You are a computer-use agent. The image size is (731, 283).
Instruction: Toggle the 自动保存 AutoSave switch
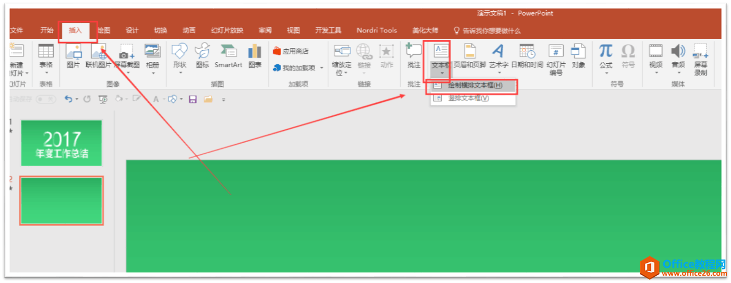(x=45, y=99)
